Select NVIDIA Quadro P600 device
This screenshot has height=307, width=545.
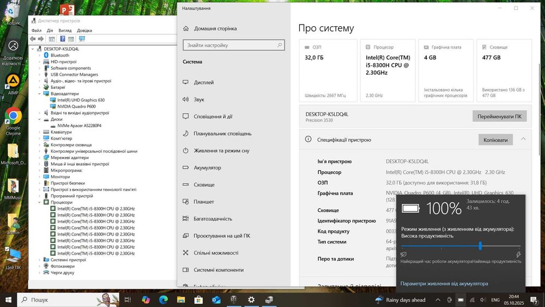tap(76, 106)
